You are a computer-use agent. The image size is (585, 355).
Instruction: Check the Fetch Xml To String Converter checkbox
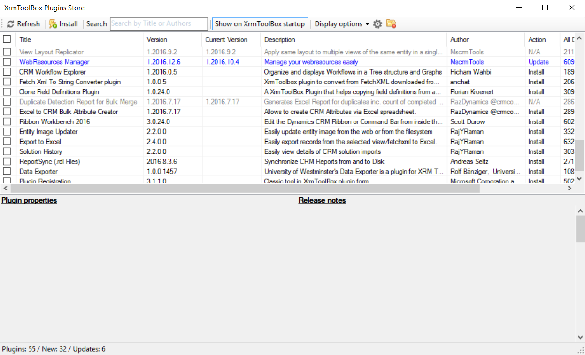point(7,82)
